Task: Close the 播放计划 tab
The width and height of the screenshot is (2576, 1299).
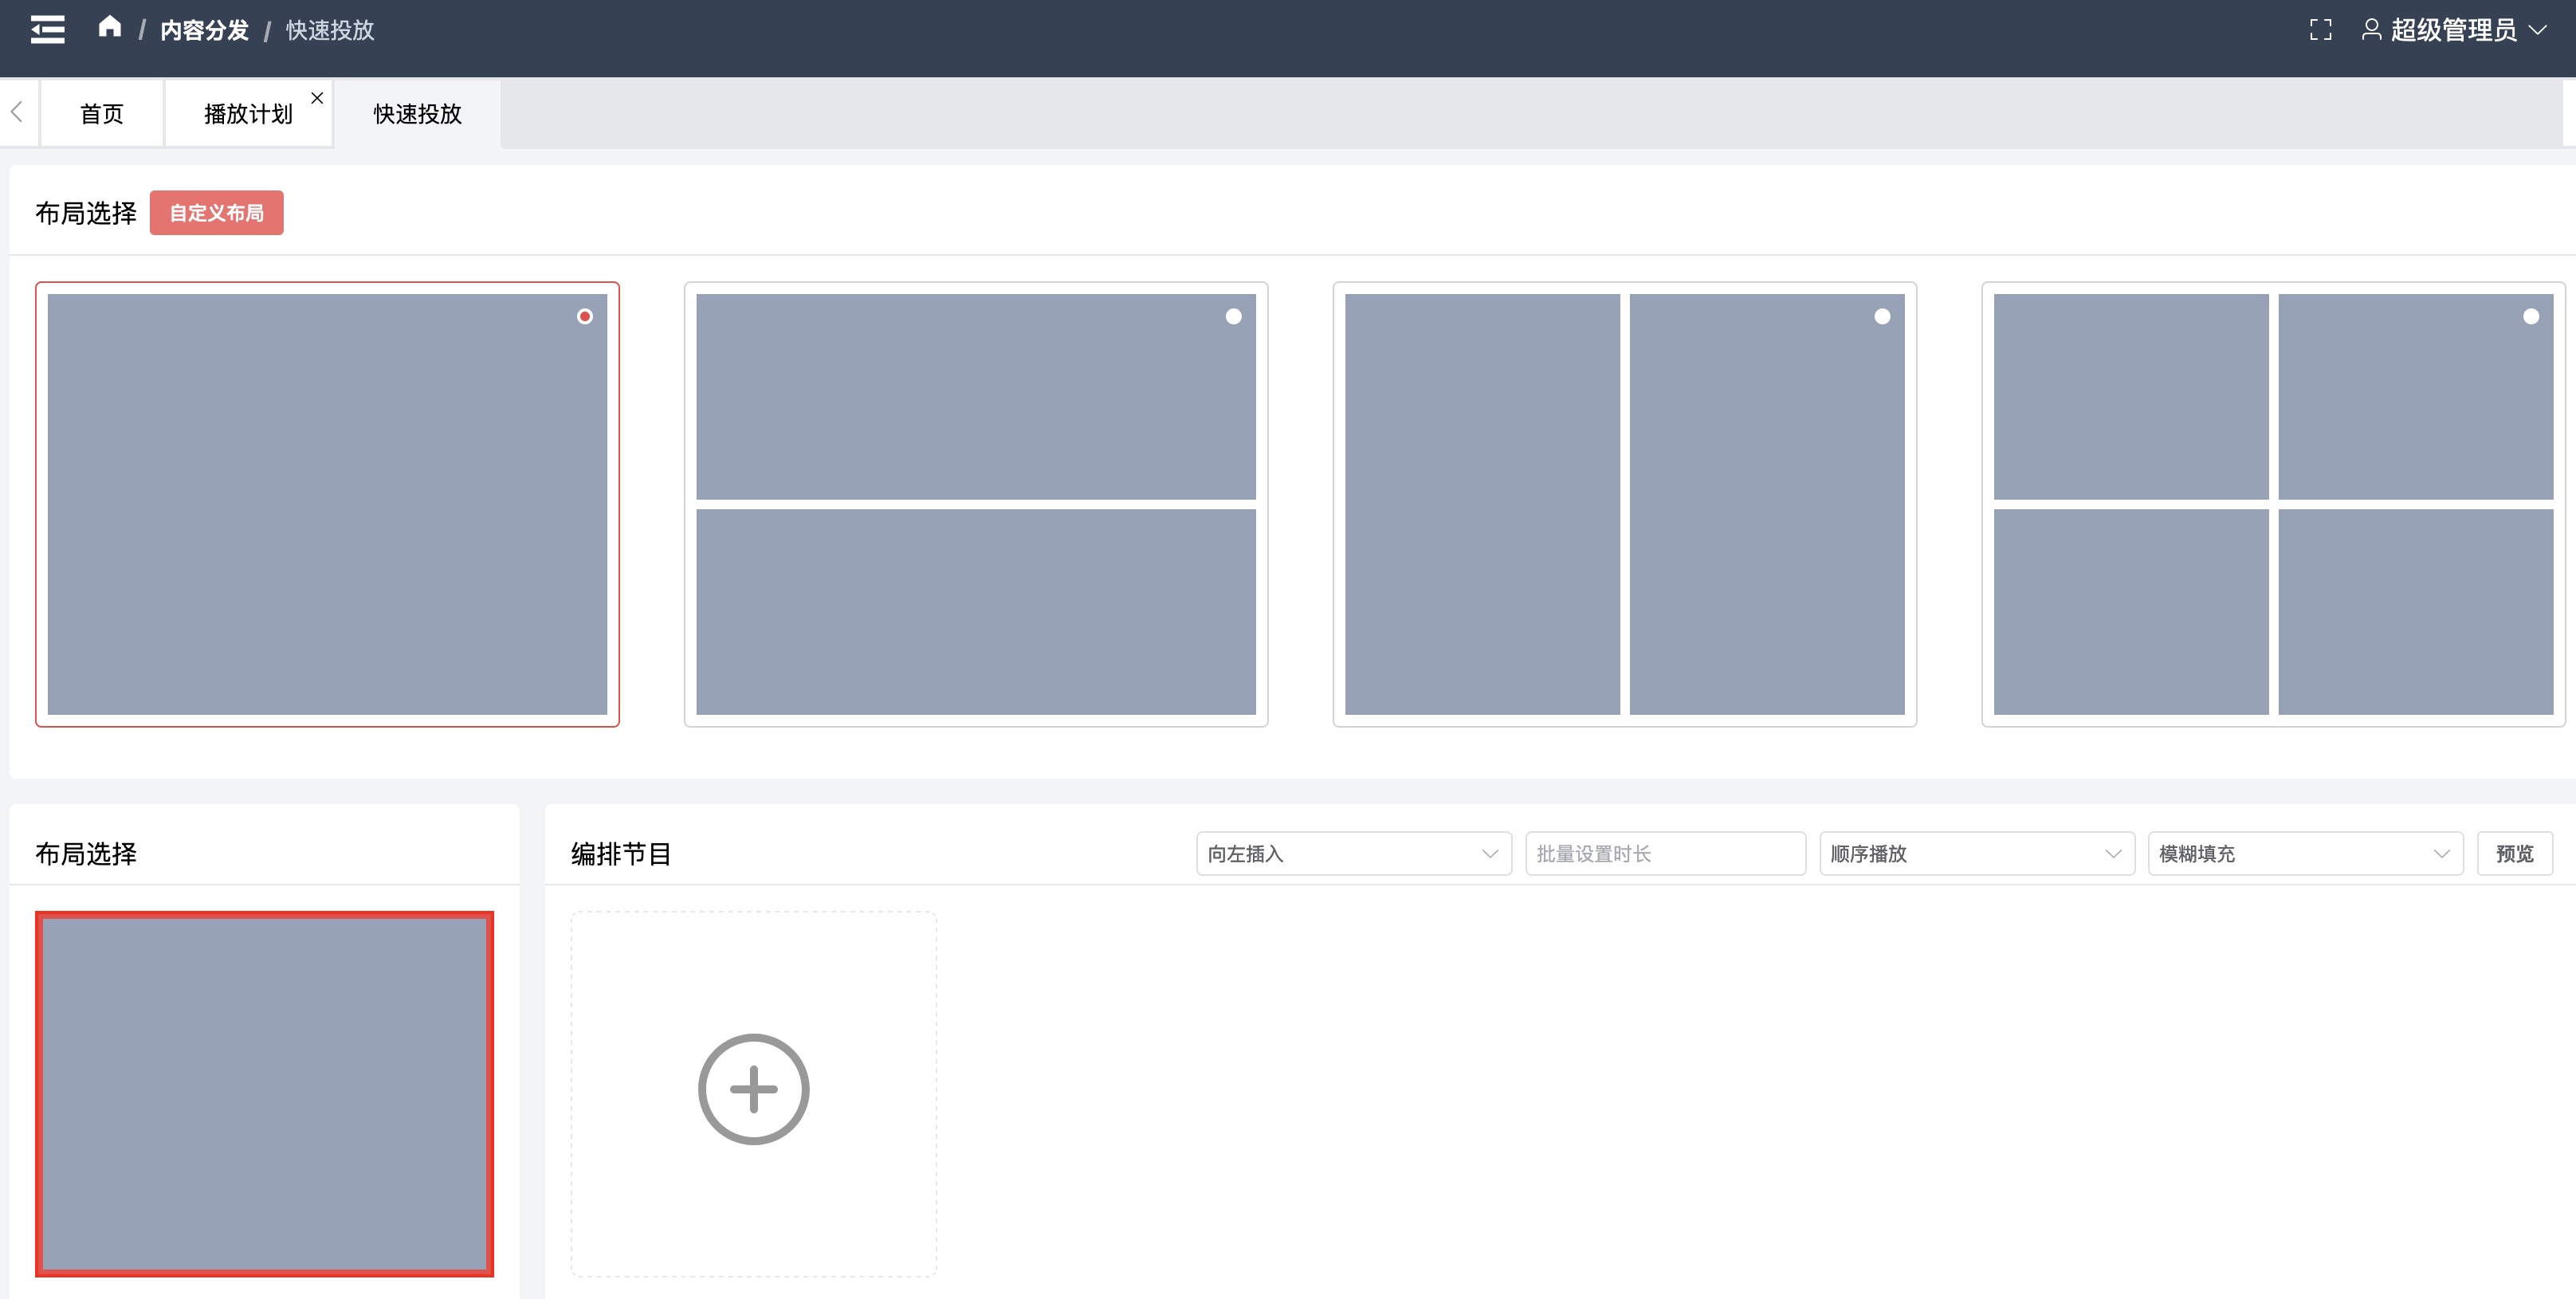Action: pyautogui.click(x=317, y=98)
